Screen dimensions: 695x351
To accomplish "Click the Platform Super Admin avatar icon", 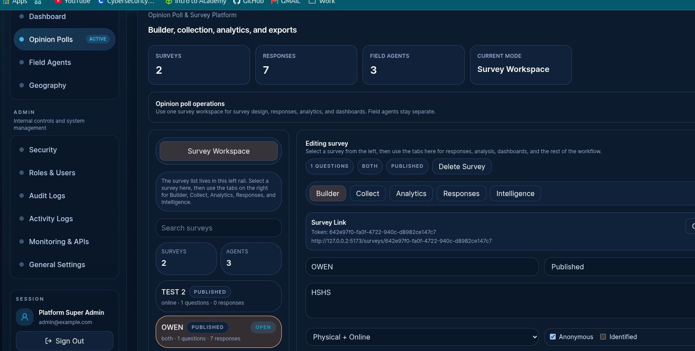I will pyautogui.click(x=25, y=317).
